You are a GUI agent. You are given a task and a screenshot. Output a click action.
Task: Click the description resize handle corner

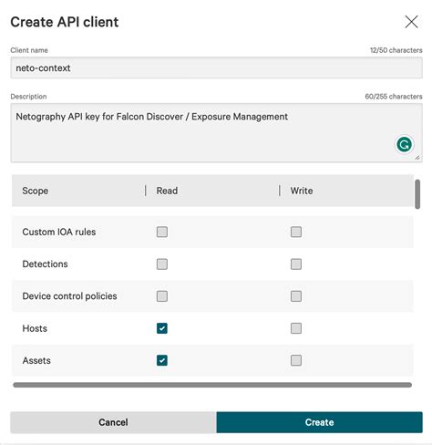(x=417, y=158)
